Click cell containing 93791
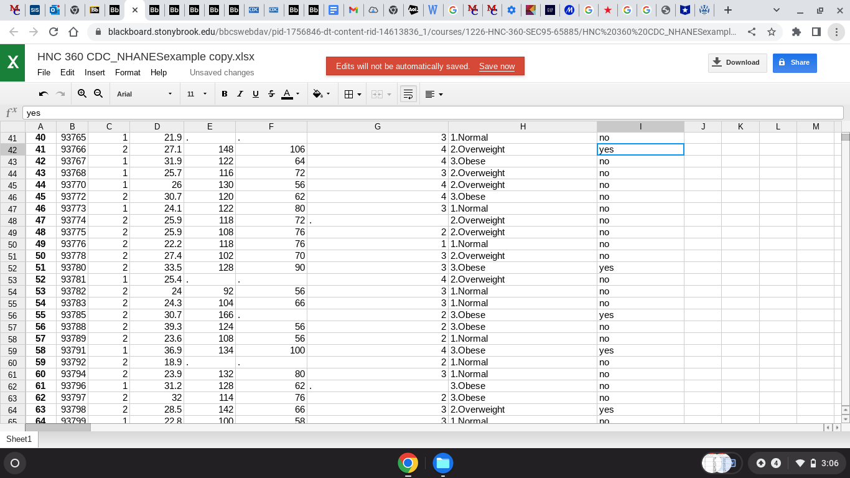850x478 pixels. click(72, 350)
